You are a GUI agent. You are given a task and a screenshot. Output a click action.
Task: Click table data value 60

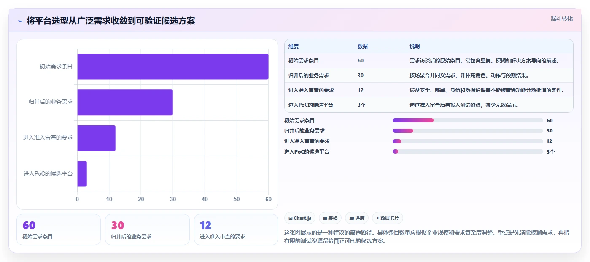pyautogui.click(x=361, y=60)
